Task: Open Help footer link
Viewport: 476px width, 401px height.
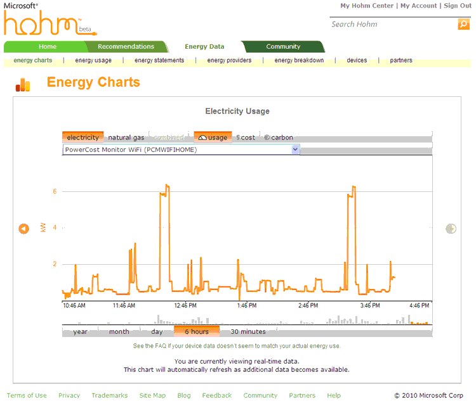Action: click(x=334, y=395)
